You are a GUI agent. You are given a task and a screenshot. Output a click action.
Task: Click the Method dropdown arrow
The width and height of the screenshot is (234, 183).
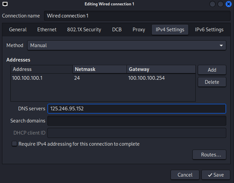pos(221,45)
